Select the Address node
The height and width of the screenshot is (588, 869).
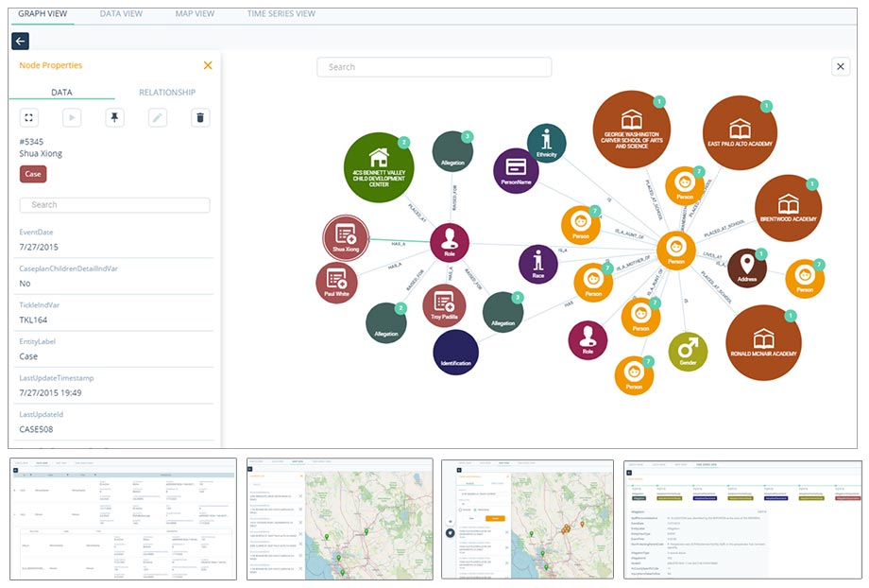[747, 268]
